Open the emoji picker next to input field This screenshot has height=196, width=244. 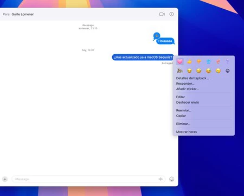click(x=172, y=179)
